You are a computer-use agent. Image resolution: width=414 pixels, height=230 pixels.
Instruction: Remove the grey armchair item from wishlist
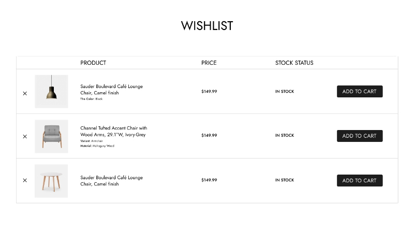25,137
